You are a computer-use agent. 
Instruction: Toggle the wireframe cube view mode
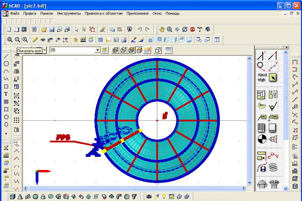tap(115, 50)
